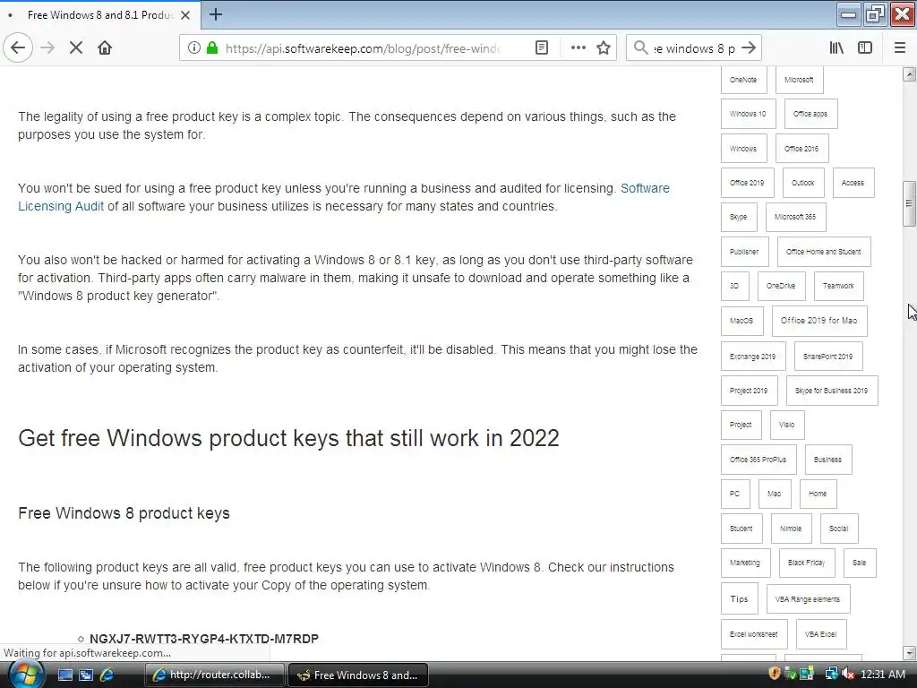Toggle reader view in the address bar
The height and width of the screenshot is (688, 917).
pos(542,48)
